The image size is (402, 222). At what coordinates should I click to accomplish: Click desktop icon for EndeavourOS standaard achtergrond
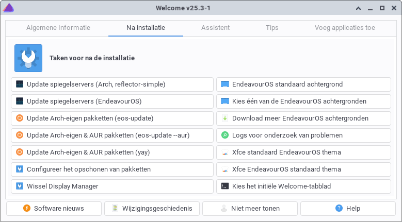(x=225, y=84)
